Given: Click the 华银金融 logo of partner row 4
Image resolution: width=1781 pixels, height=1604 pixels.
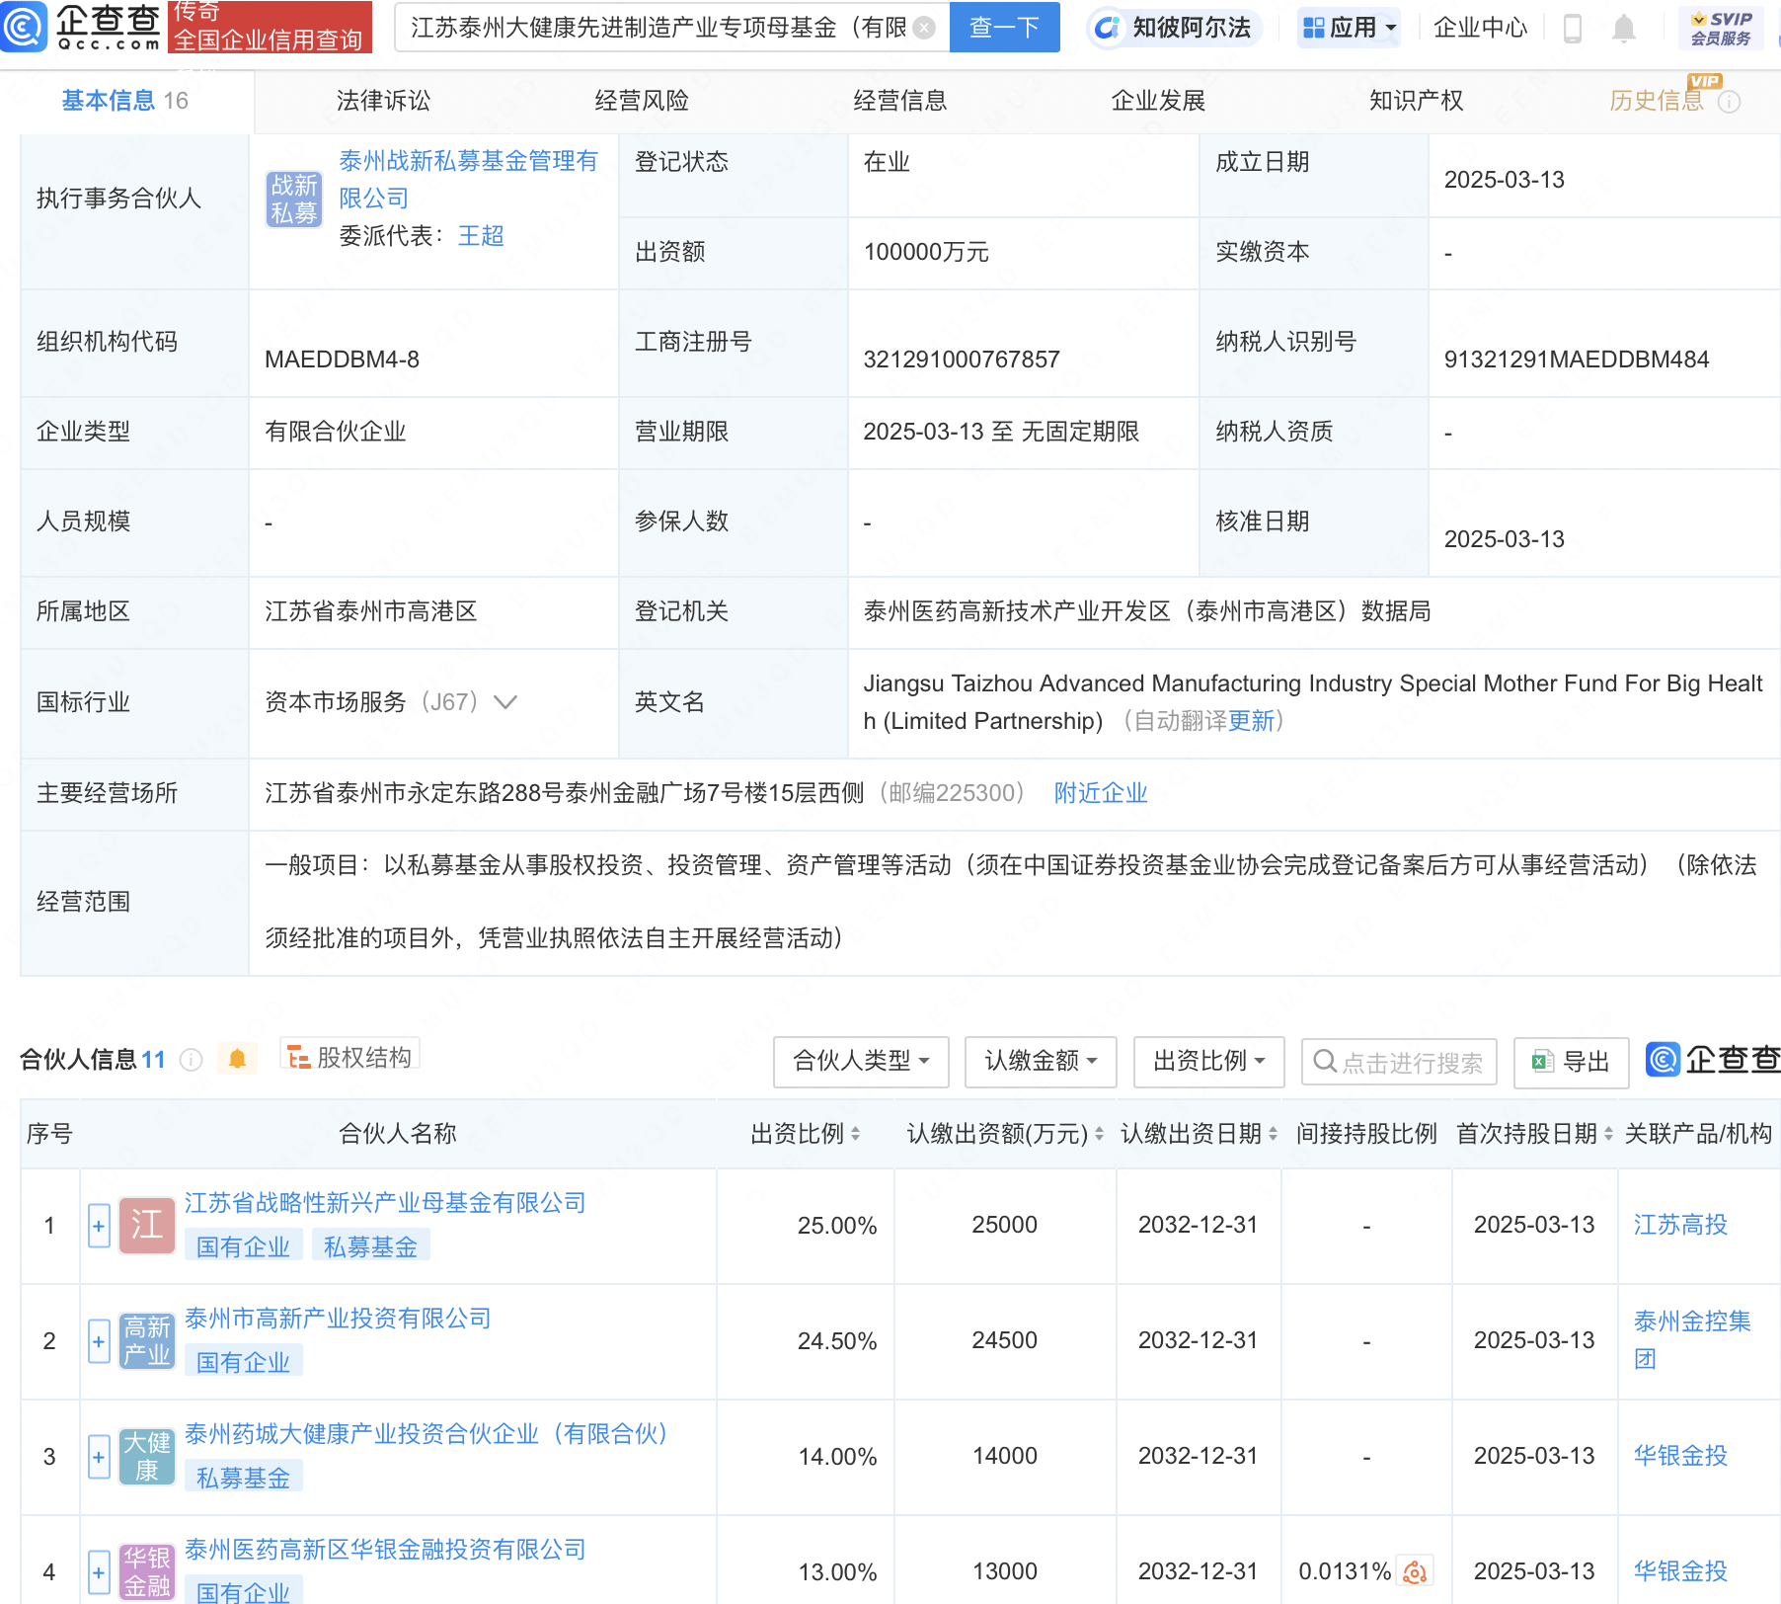Looking at the screenshot, I should pos(147,1572).
